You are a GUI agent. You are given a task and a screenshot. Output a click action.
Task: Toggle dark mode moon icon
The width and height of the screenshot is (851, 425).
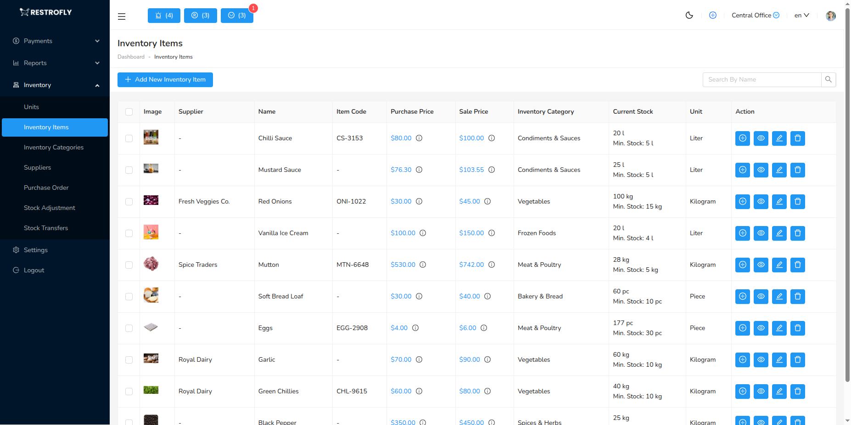tap(689, 15)
